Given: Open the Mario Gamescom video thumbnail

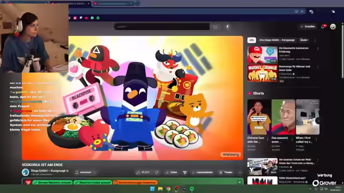Looking at the screenshot, I should pyautogui.click(x=262, y=55).
